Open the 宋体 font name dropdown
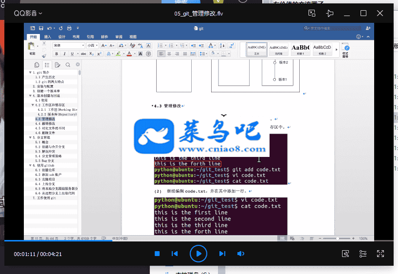The image size is (398, 274). pyautogui.click(x=68, y=45)
